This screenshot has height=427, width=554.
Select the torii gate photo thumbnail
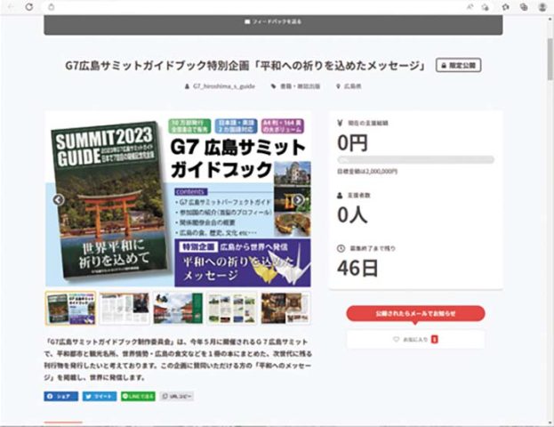[x=177, y=307]
